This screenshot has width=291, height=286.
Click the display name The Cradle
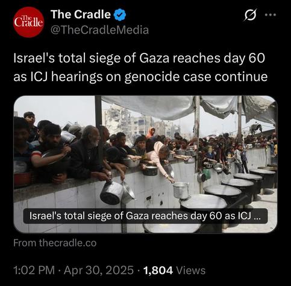pos(81,14)
